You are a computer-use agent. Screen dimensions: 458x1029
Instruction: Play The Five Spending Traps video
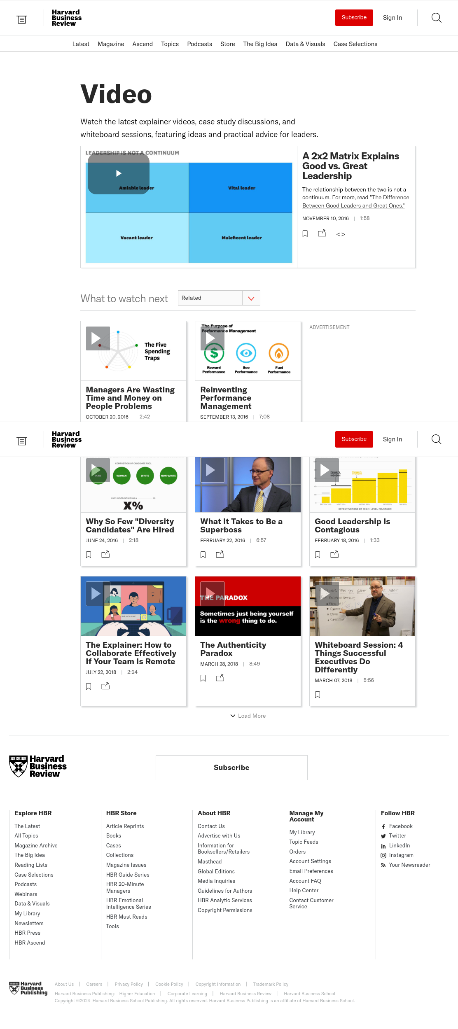click(98, 338)
